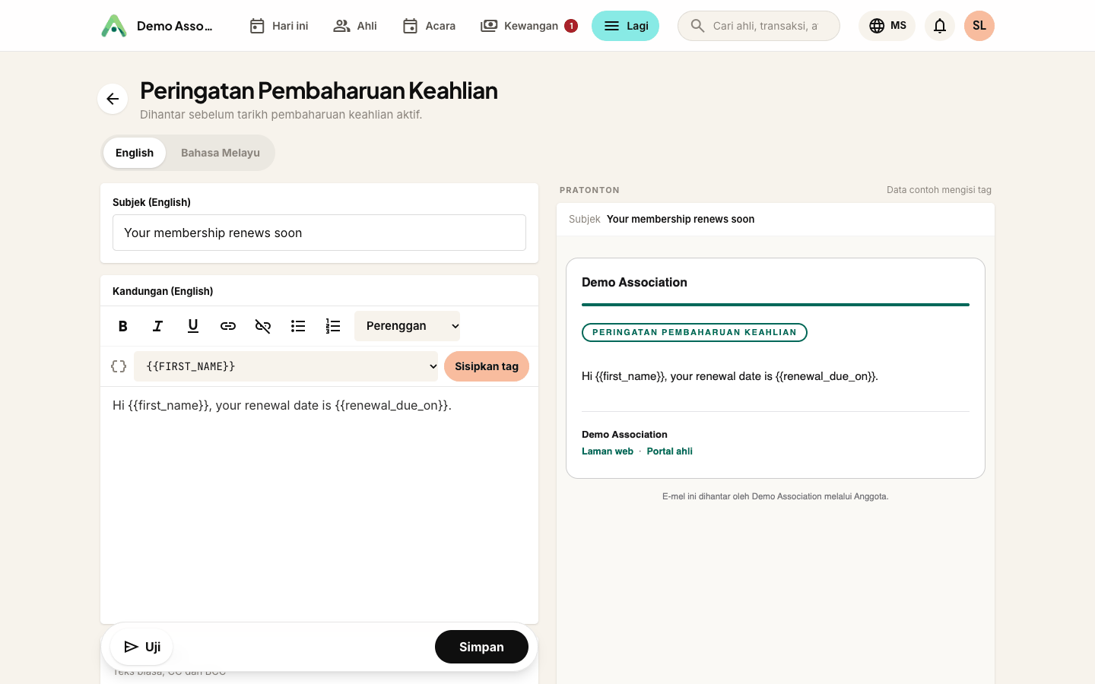Screen dimensions: 1095x684
Task: Open the MS language switcher
Action: (x=887, y=26)
